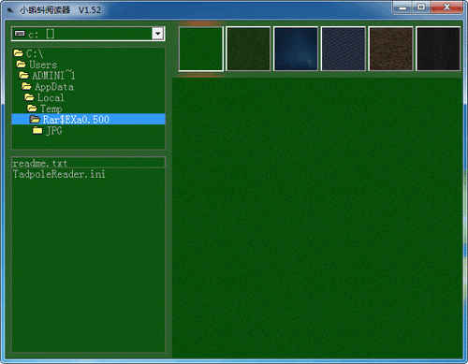Select the bright green background swatch
Viewport: 468px width, 364px height.
pyautogui.click(x=201, y=49)
